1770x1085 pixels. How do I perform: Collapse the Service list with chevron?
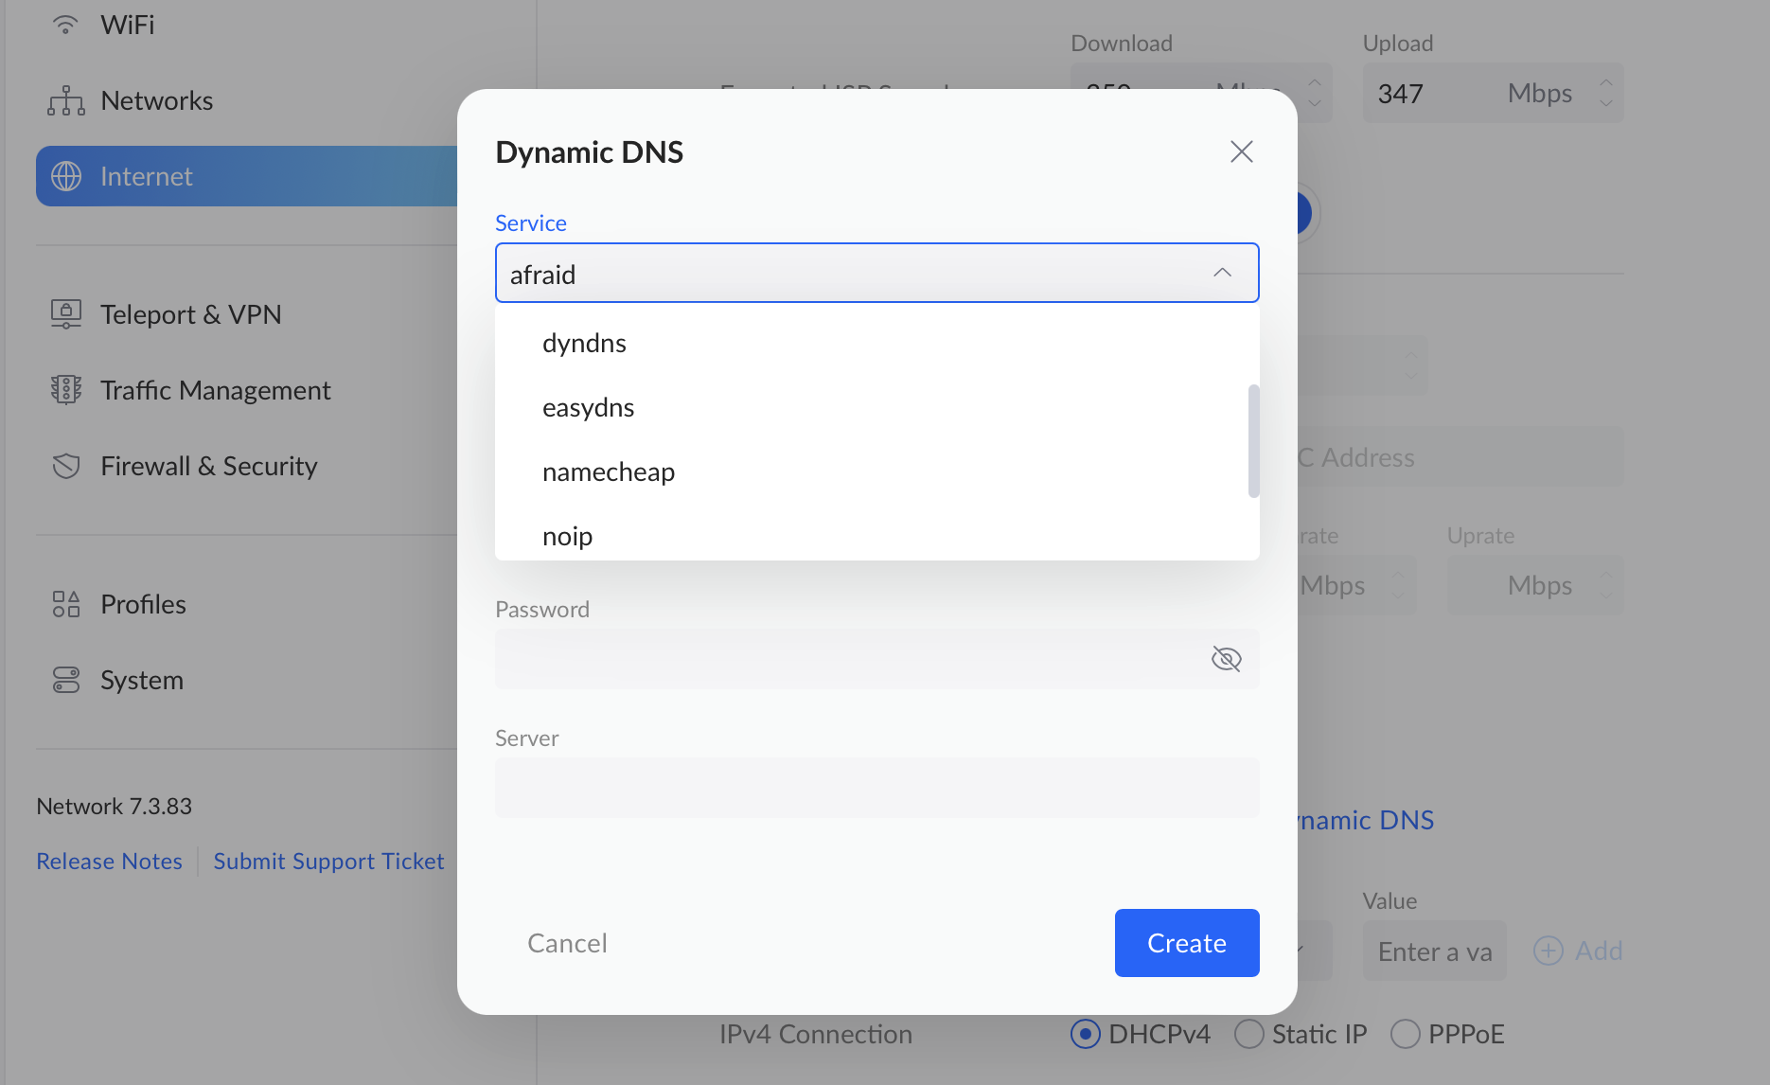1222,274
